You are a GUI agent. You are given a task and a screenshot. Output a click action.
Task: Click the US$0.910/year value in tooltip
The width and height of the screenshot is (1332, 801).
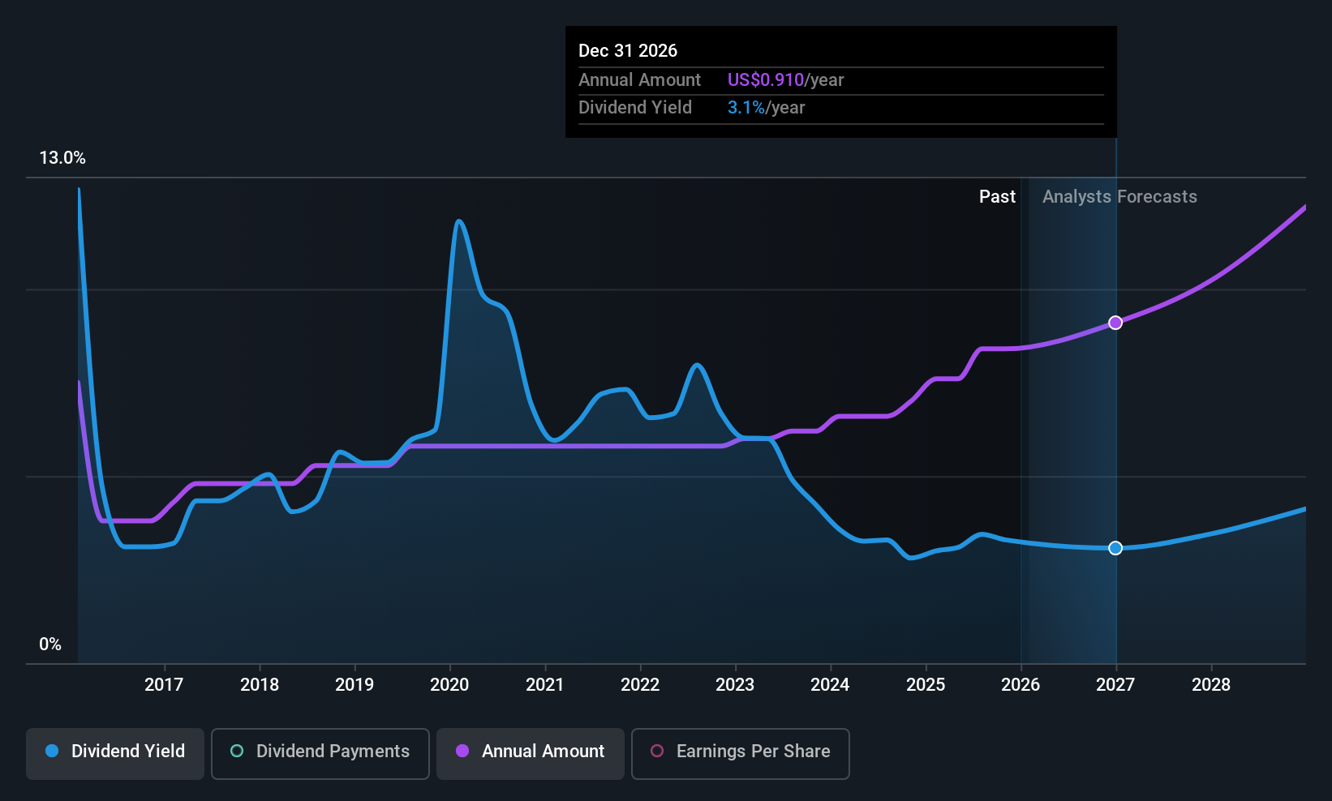785,79
